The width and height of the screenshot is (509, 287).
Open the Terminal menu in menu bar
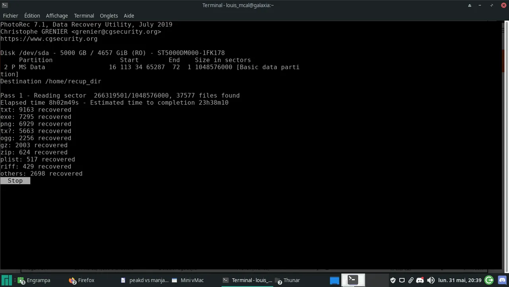[x=84, y=15]
